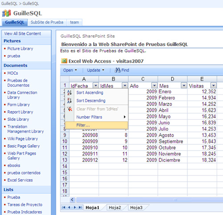This screenshot has width=223, height=215.
Task: Select Filter... menu entry
Action: click(97, 125)
